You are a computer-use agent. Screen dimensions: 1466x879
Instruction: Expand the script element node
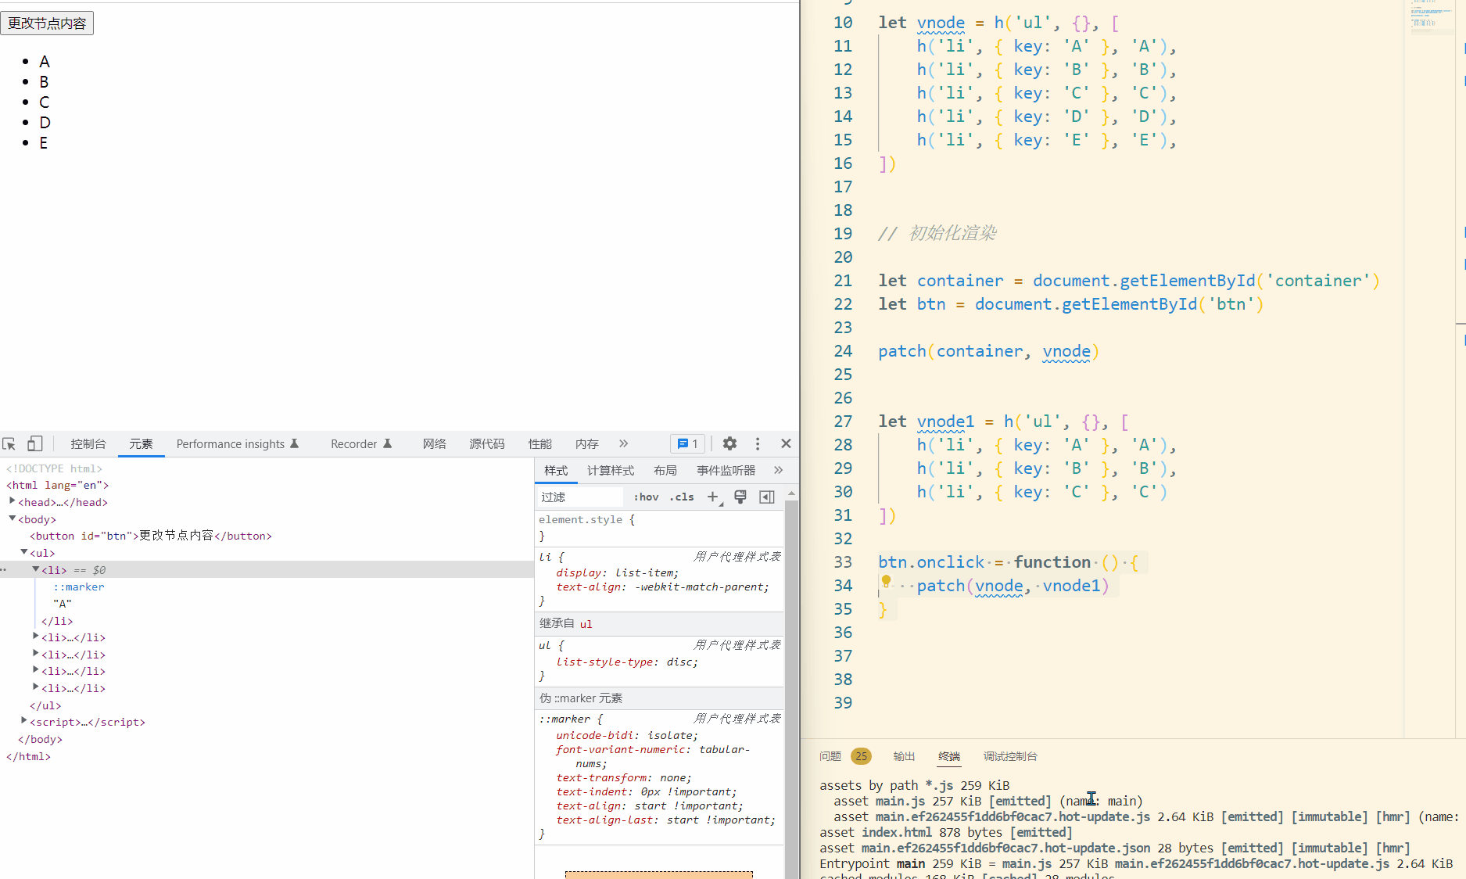pos(24,721)
